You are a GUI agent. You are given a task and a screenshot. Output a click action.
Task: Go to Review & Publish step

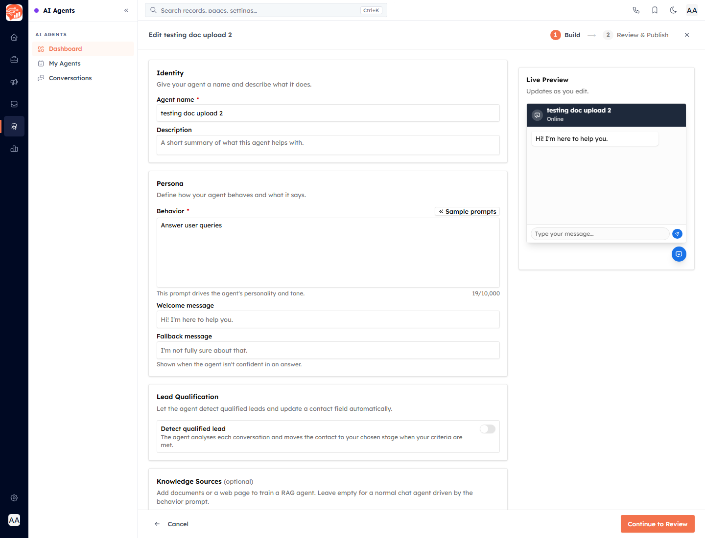[636, 35]
